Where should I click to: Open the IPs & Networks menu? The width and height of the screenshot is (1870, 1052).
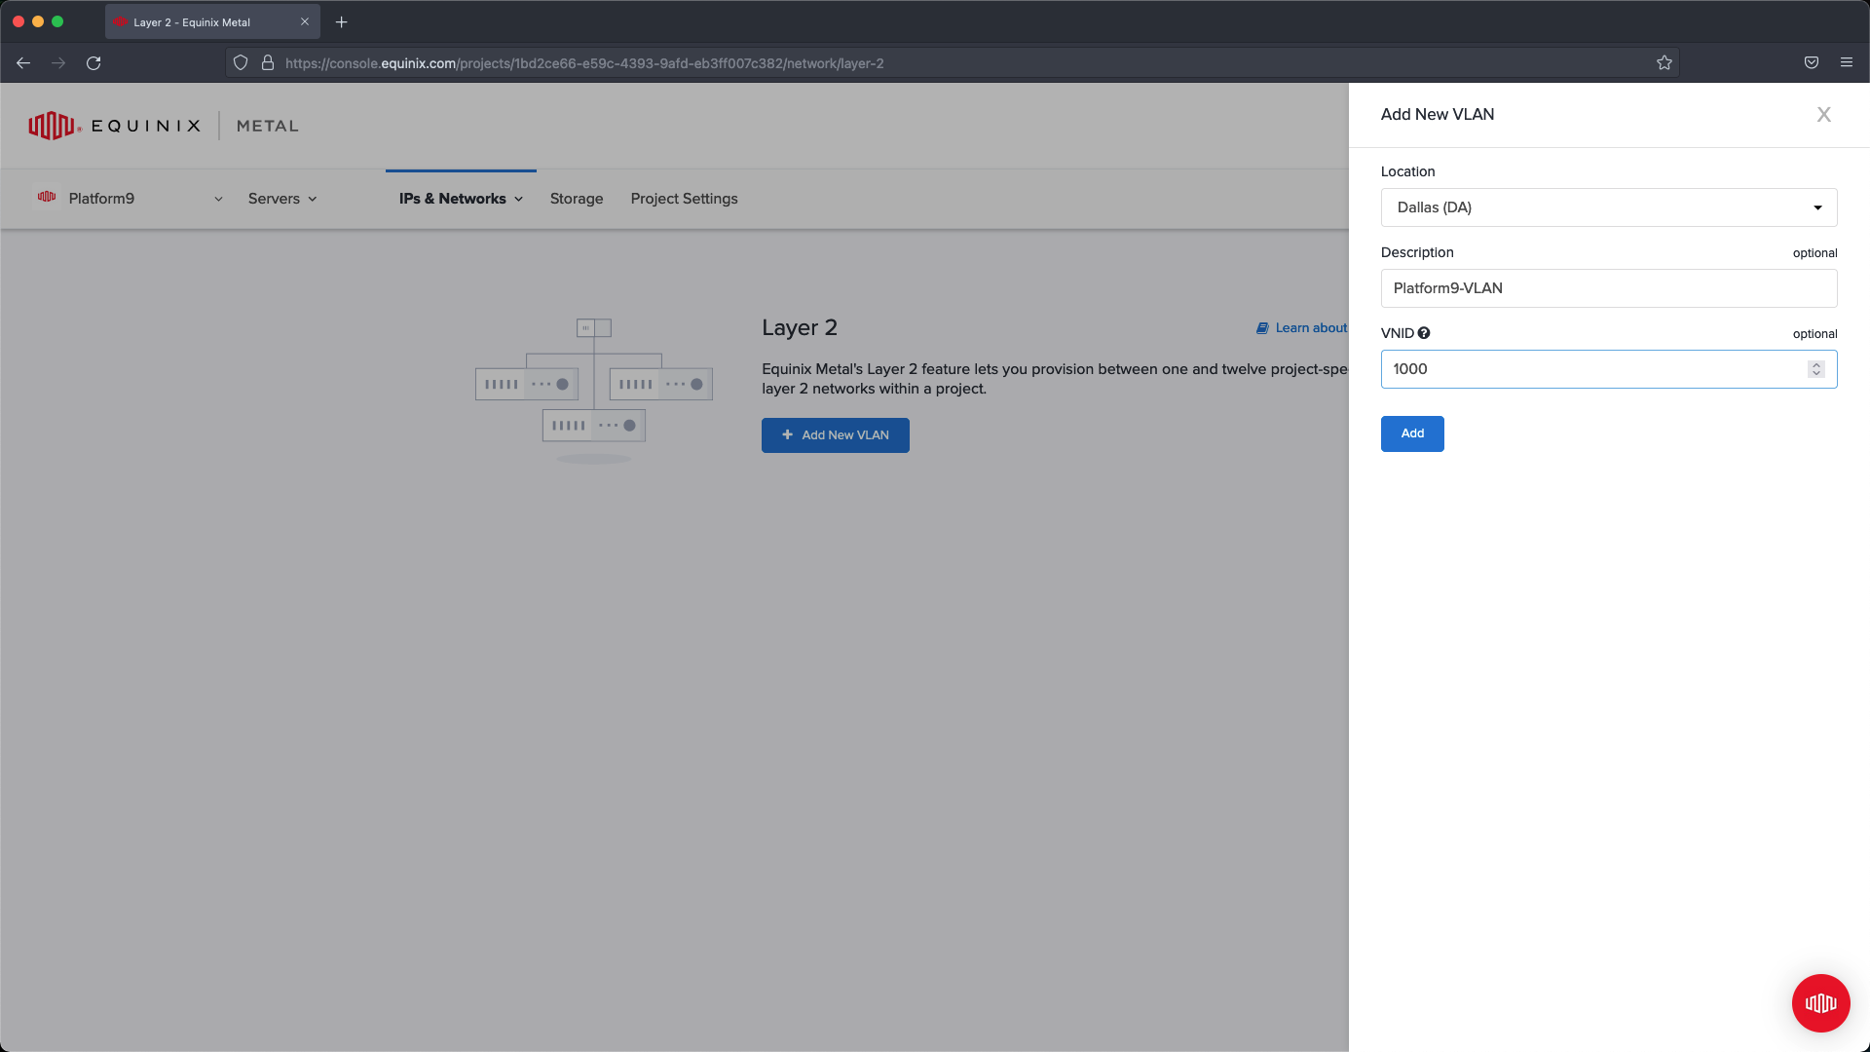pyautogui.click(x=461, y=199)
